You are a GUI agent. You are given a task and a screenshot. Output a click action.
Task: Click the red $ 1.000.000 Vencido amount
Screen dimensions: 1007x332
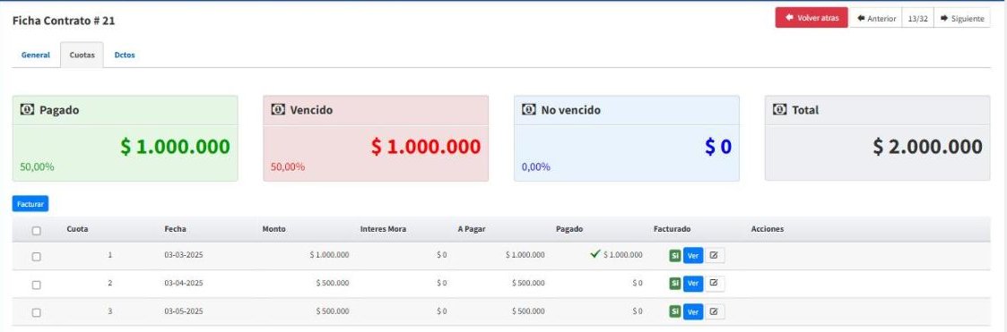[x=426, y=147]
